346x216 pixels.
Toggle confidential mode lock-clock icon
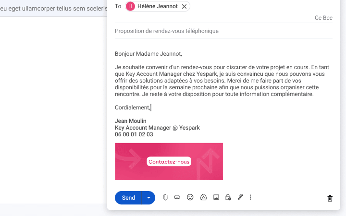tap(228, 197)
